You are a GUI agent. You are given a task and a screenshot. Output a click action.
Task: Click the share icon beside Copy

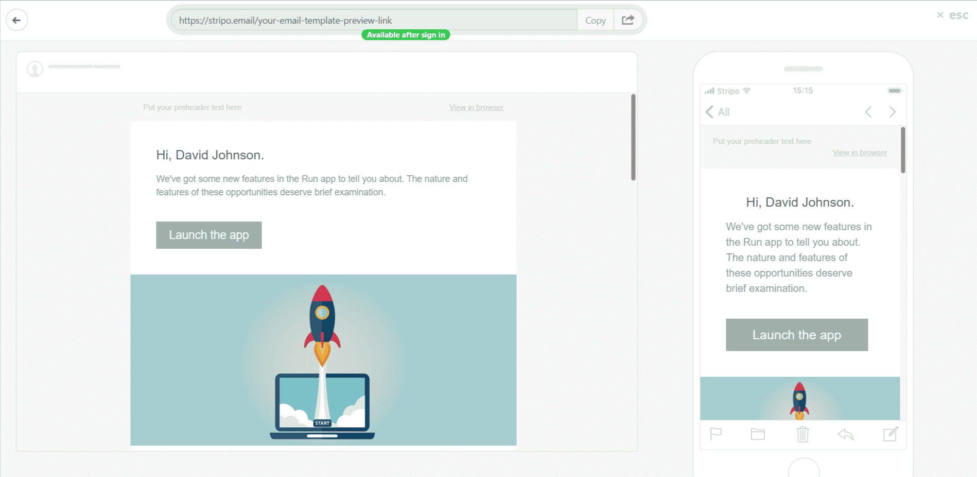point(628,20)
